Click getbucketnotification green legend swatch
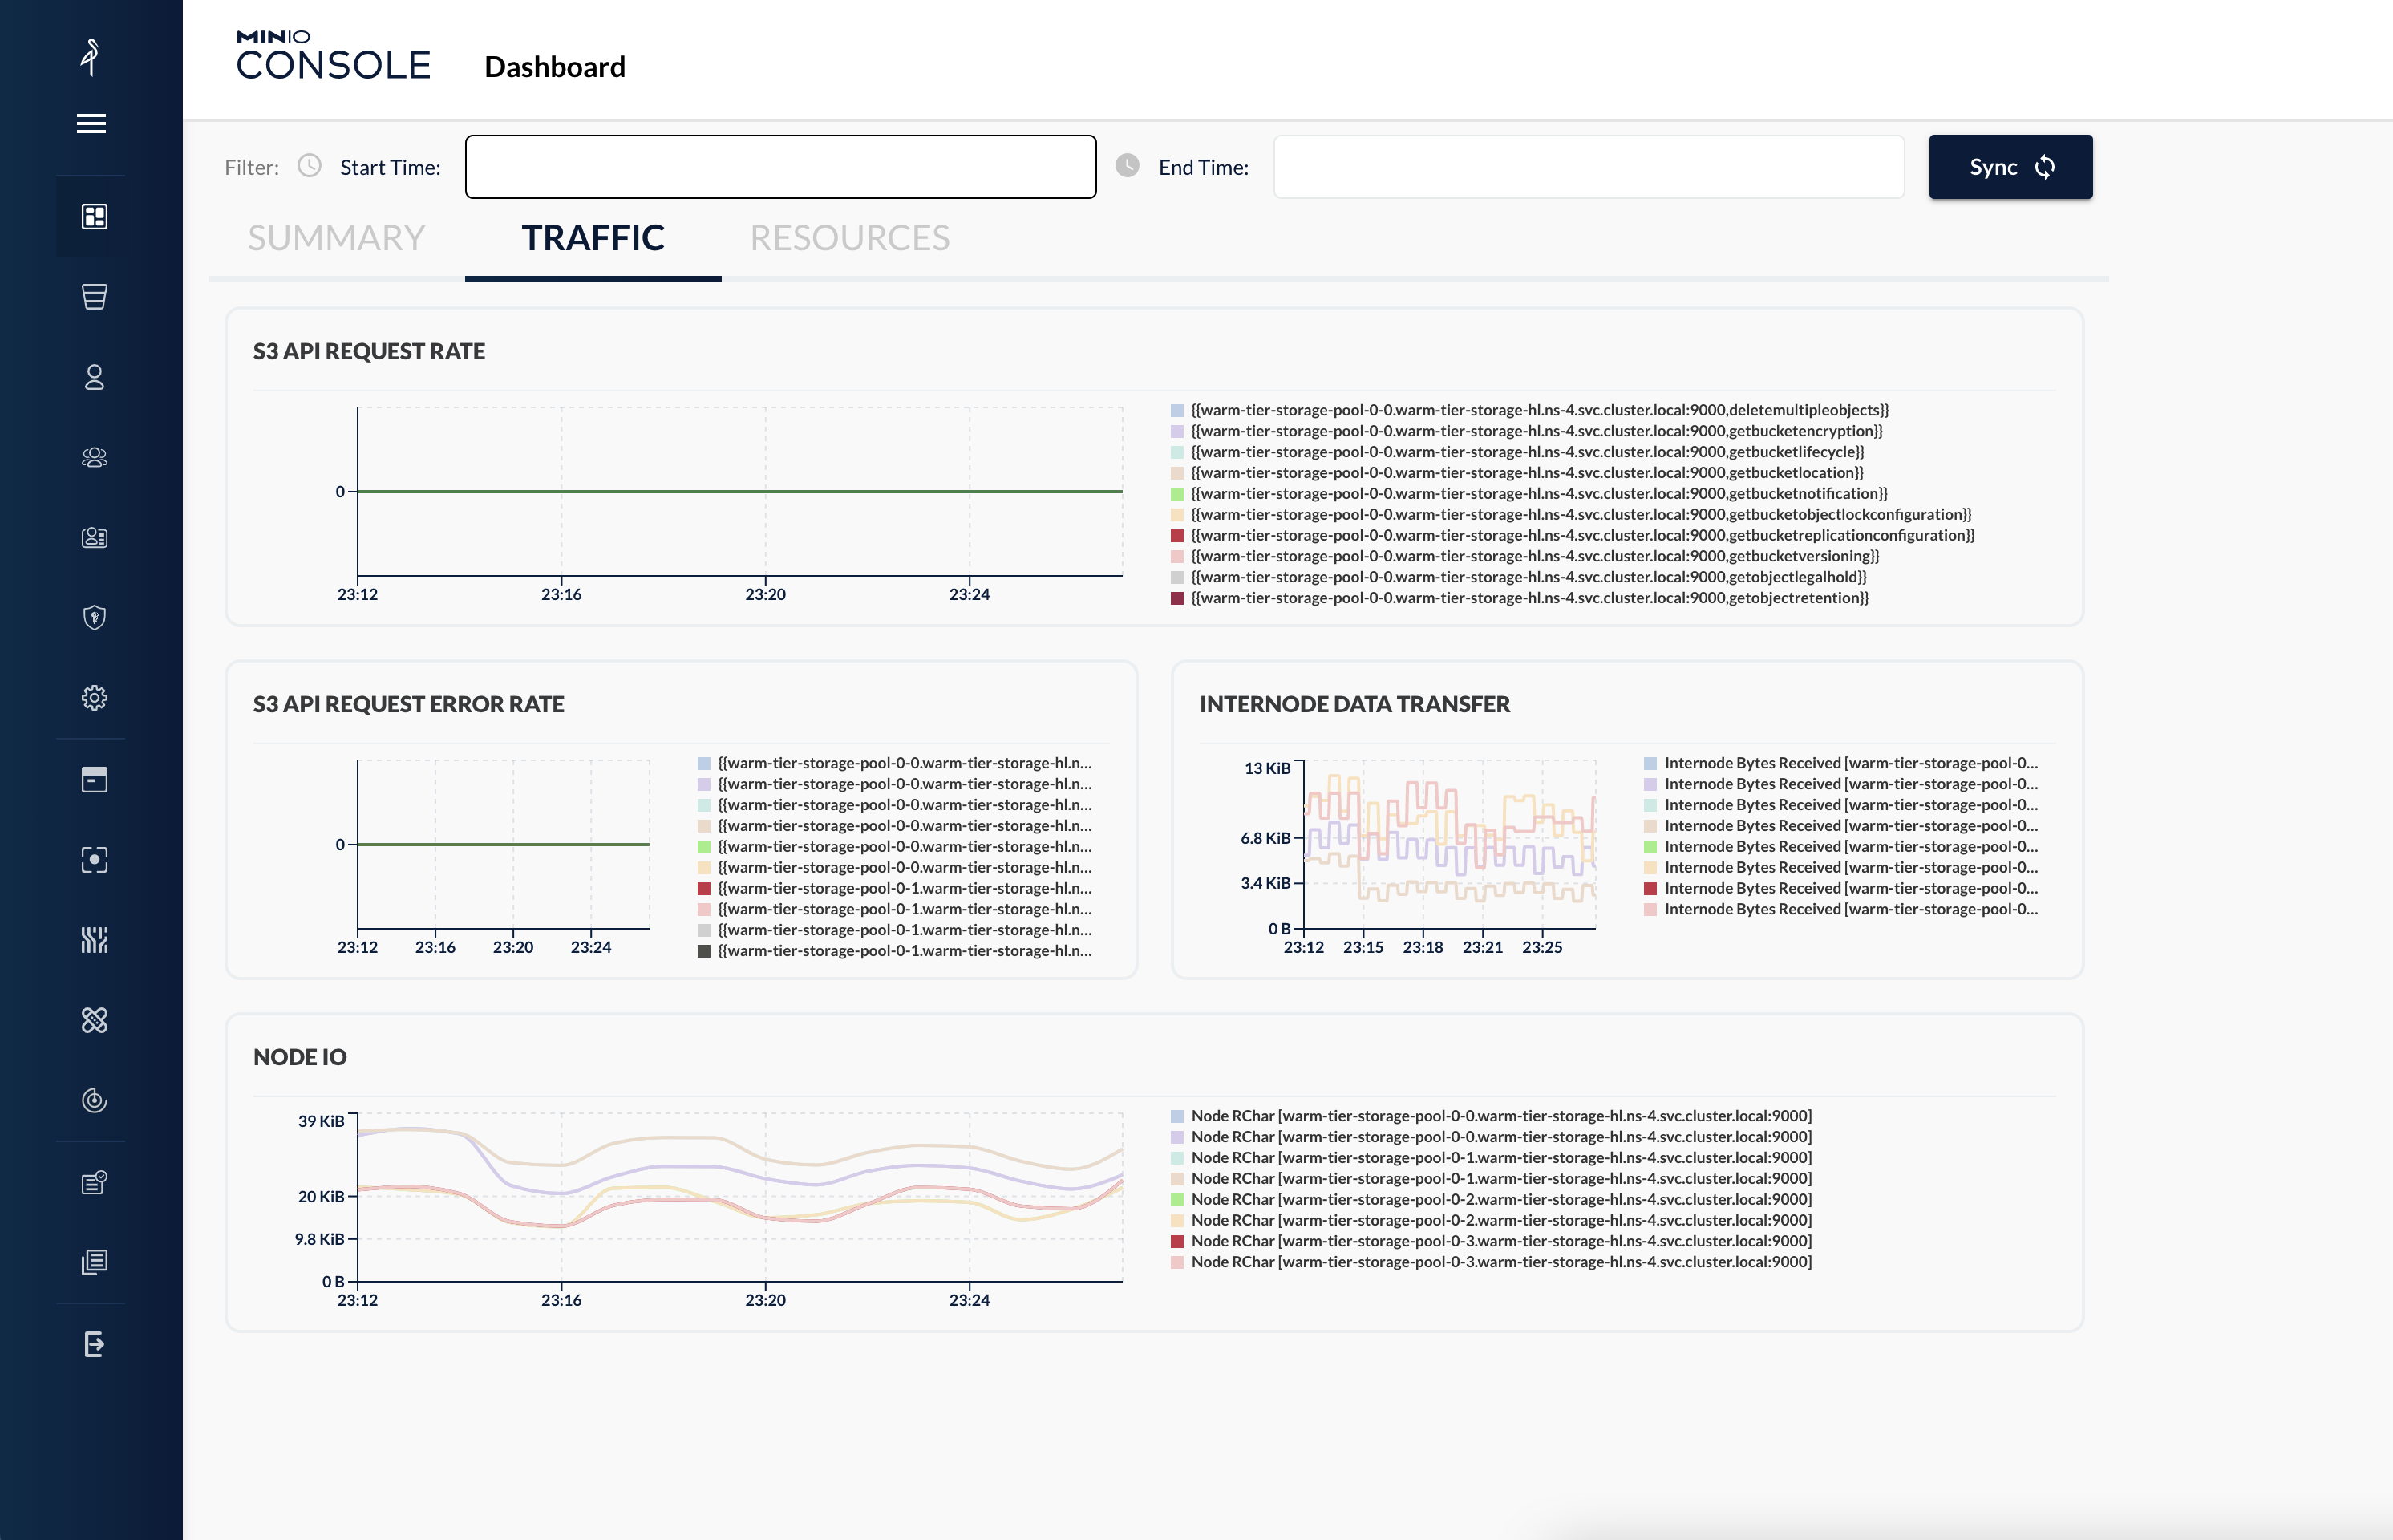 1177,494
